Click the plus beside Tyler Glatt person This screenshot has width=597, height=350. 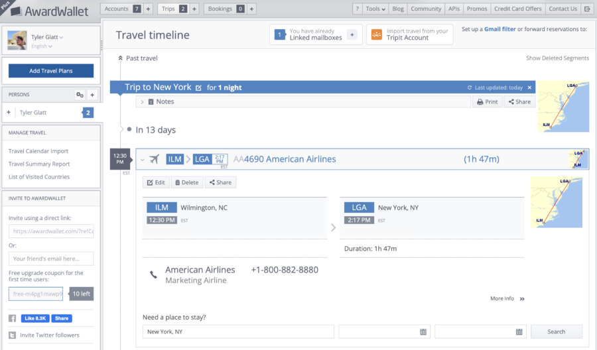9,112
